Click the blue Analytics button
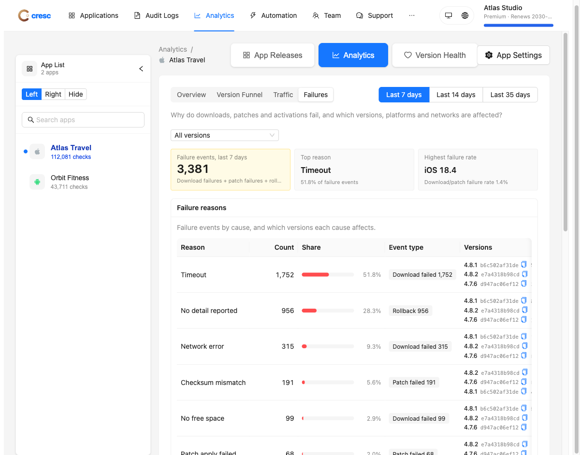Image resolution: width=580 pixels, height=455 pixels. click(x=353, y=55)
